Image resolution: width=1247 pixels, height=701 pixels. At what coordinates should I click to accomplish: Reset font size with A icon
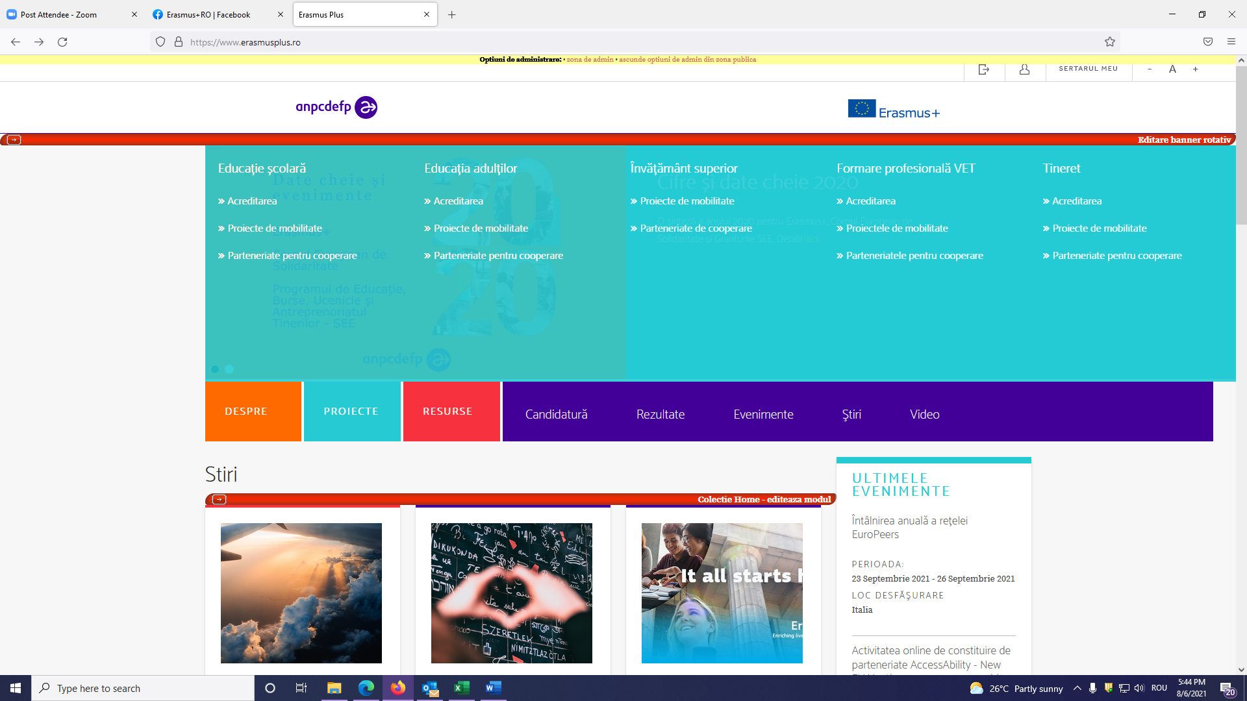point(1172,69)
